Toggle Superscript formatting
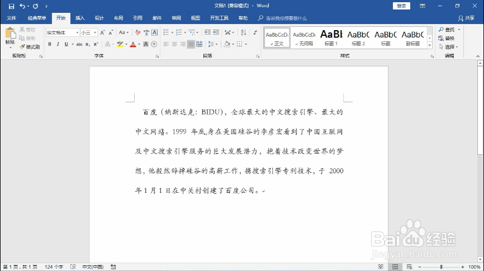Image resolution: width=484 pixels, height=271 pixels. [96, 44]
